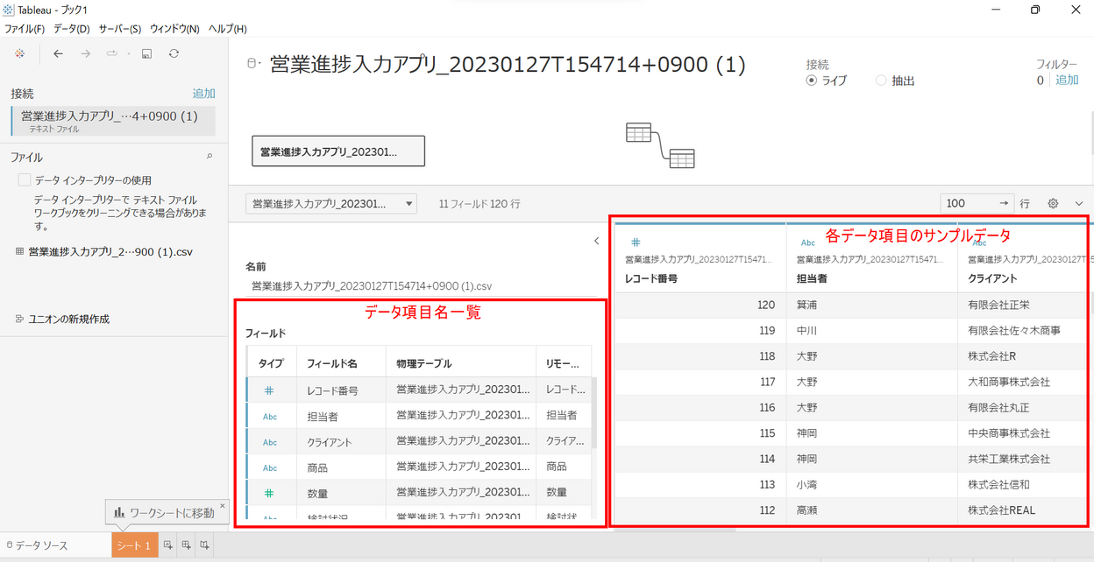Click number type icon for レコード番号 field row

[x=270, y=390]
